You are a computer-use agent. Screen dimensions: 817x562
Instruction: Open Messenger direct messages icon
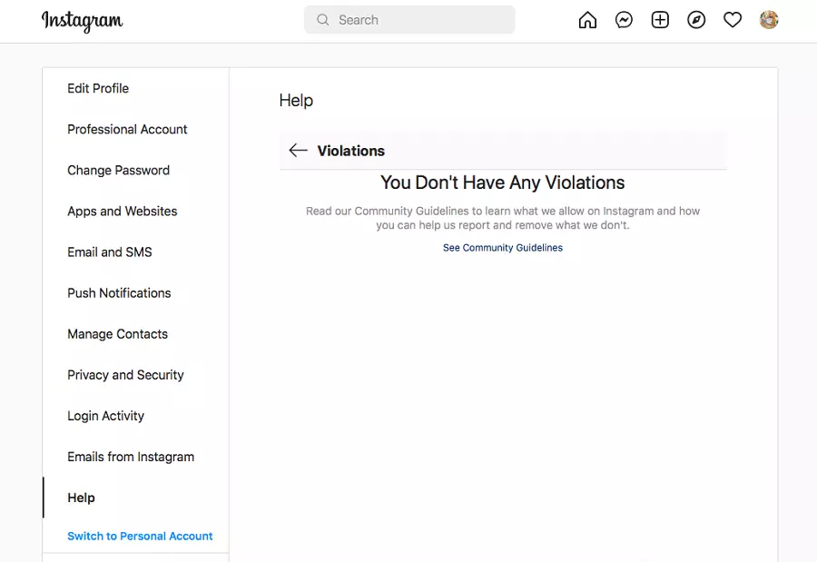tap(624, 20)
